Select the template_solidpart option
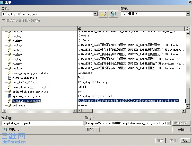The image size is (192, 146). (27, 101)
